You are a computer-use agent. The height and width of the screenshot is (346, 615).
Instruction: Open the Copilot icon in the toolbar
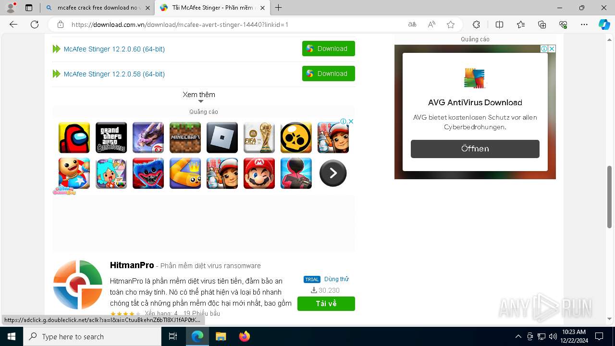pos(604,25)
